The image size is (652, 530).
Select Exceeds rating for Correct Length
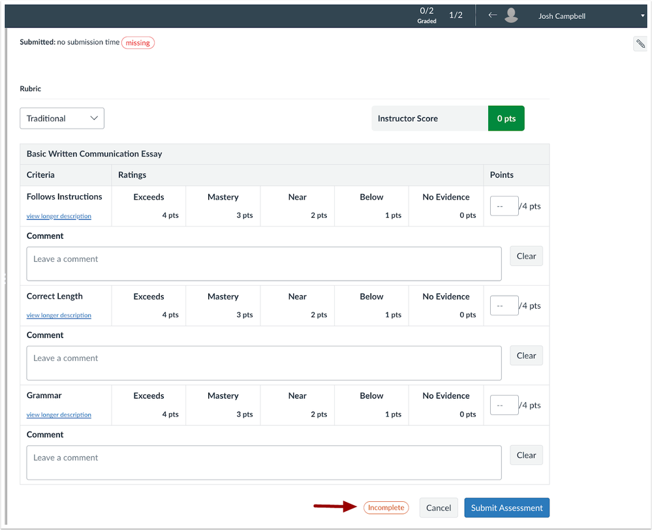click(x=148, y=305)
